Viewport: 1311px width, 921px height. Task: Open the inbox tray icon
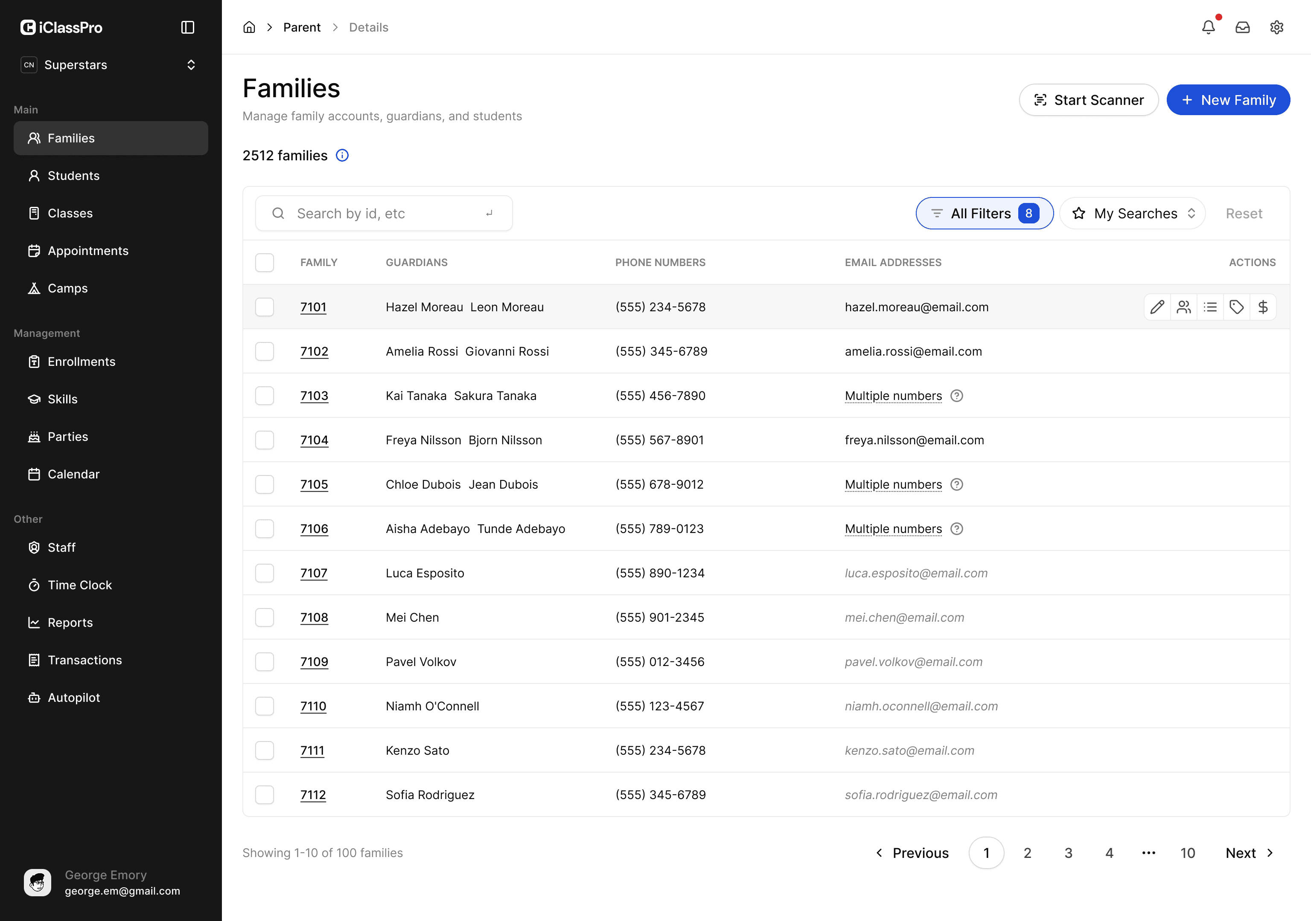pos(1242,27)
